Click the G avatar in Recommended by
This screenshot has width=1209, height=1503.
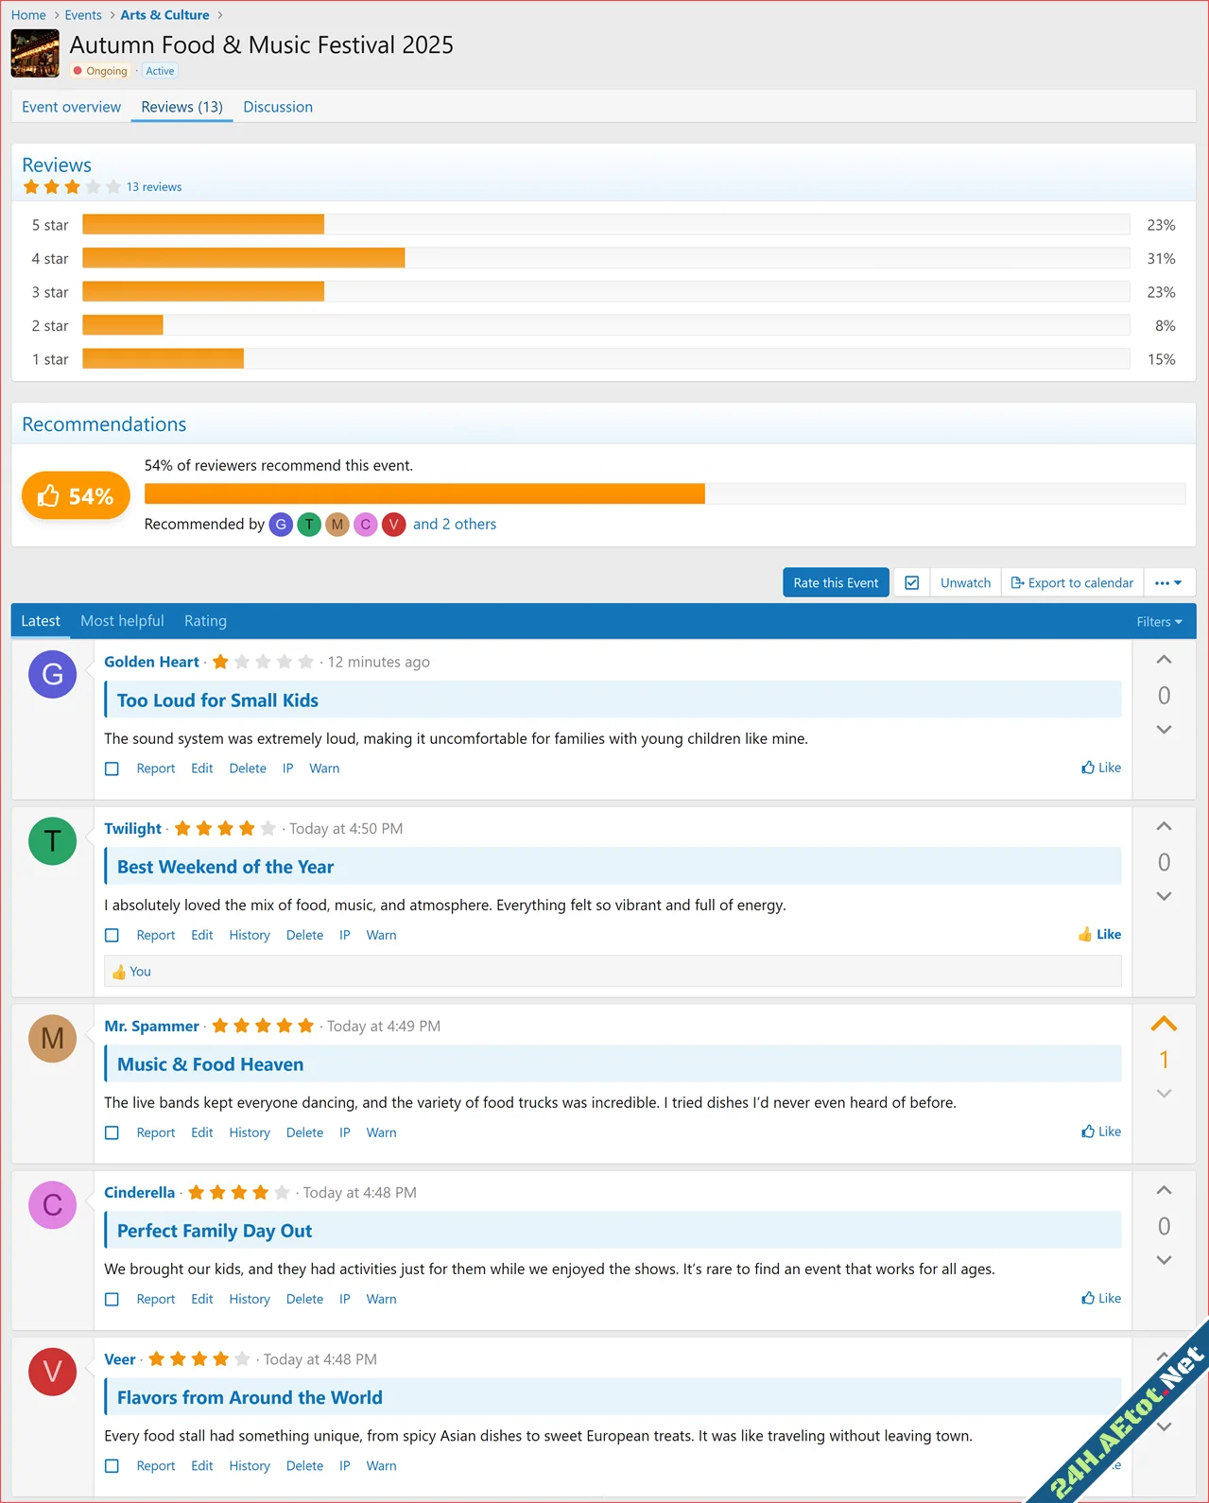pos(281,525)
